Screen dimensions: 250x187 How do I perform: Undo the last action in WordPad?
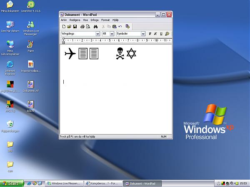pos(120,27)
